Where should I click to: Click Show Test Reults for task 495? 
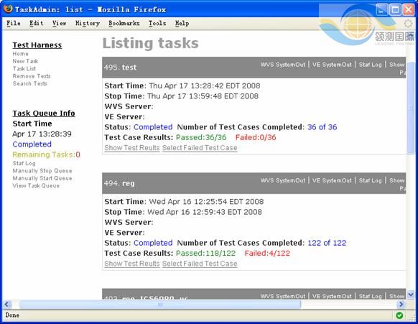(132, 148)
